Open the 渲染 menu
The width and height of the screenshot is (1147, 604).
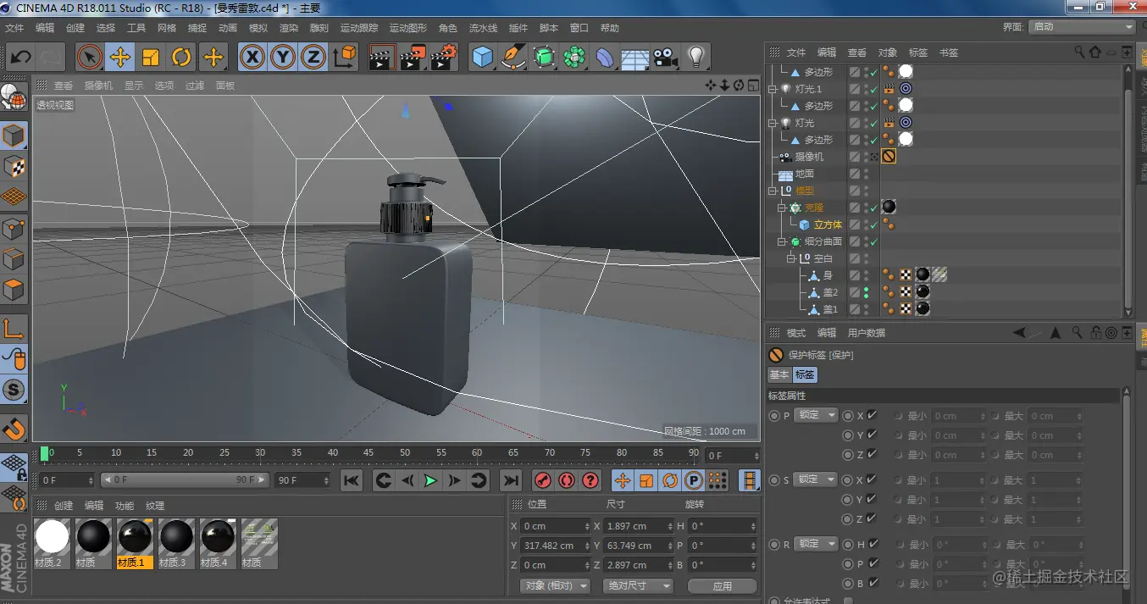coord(289,28)
